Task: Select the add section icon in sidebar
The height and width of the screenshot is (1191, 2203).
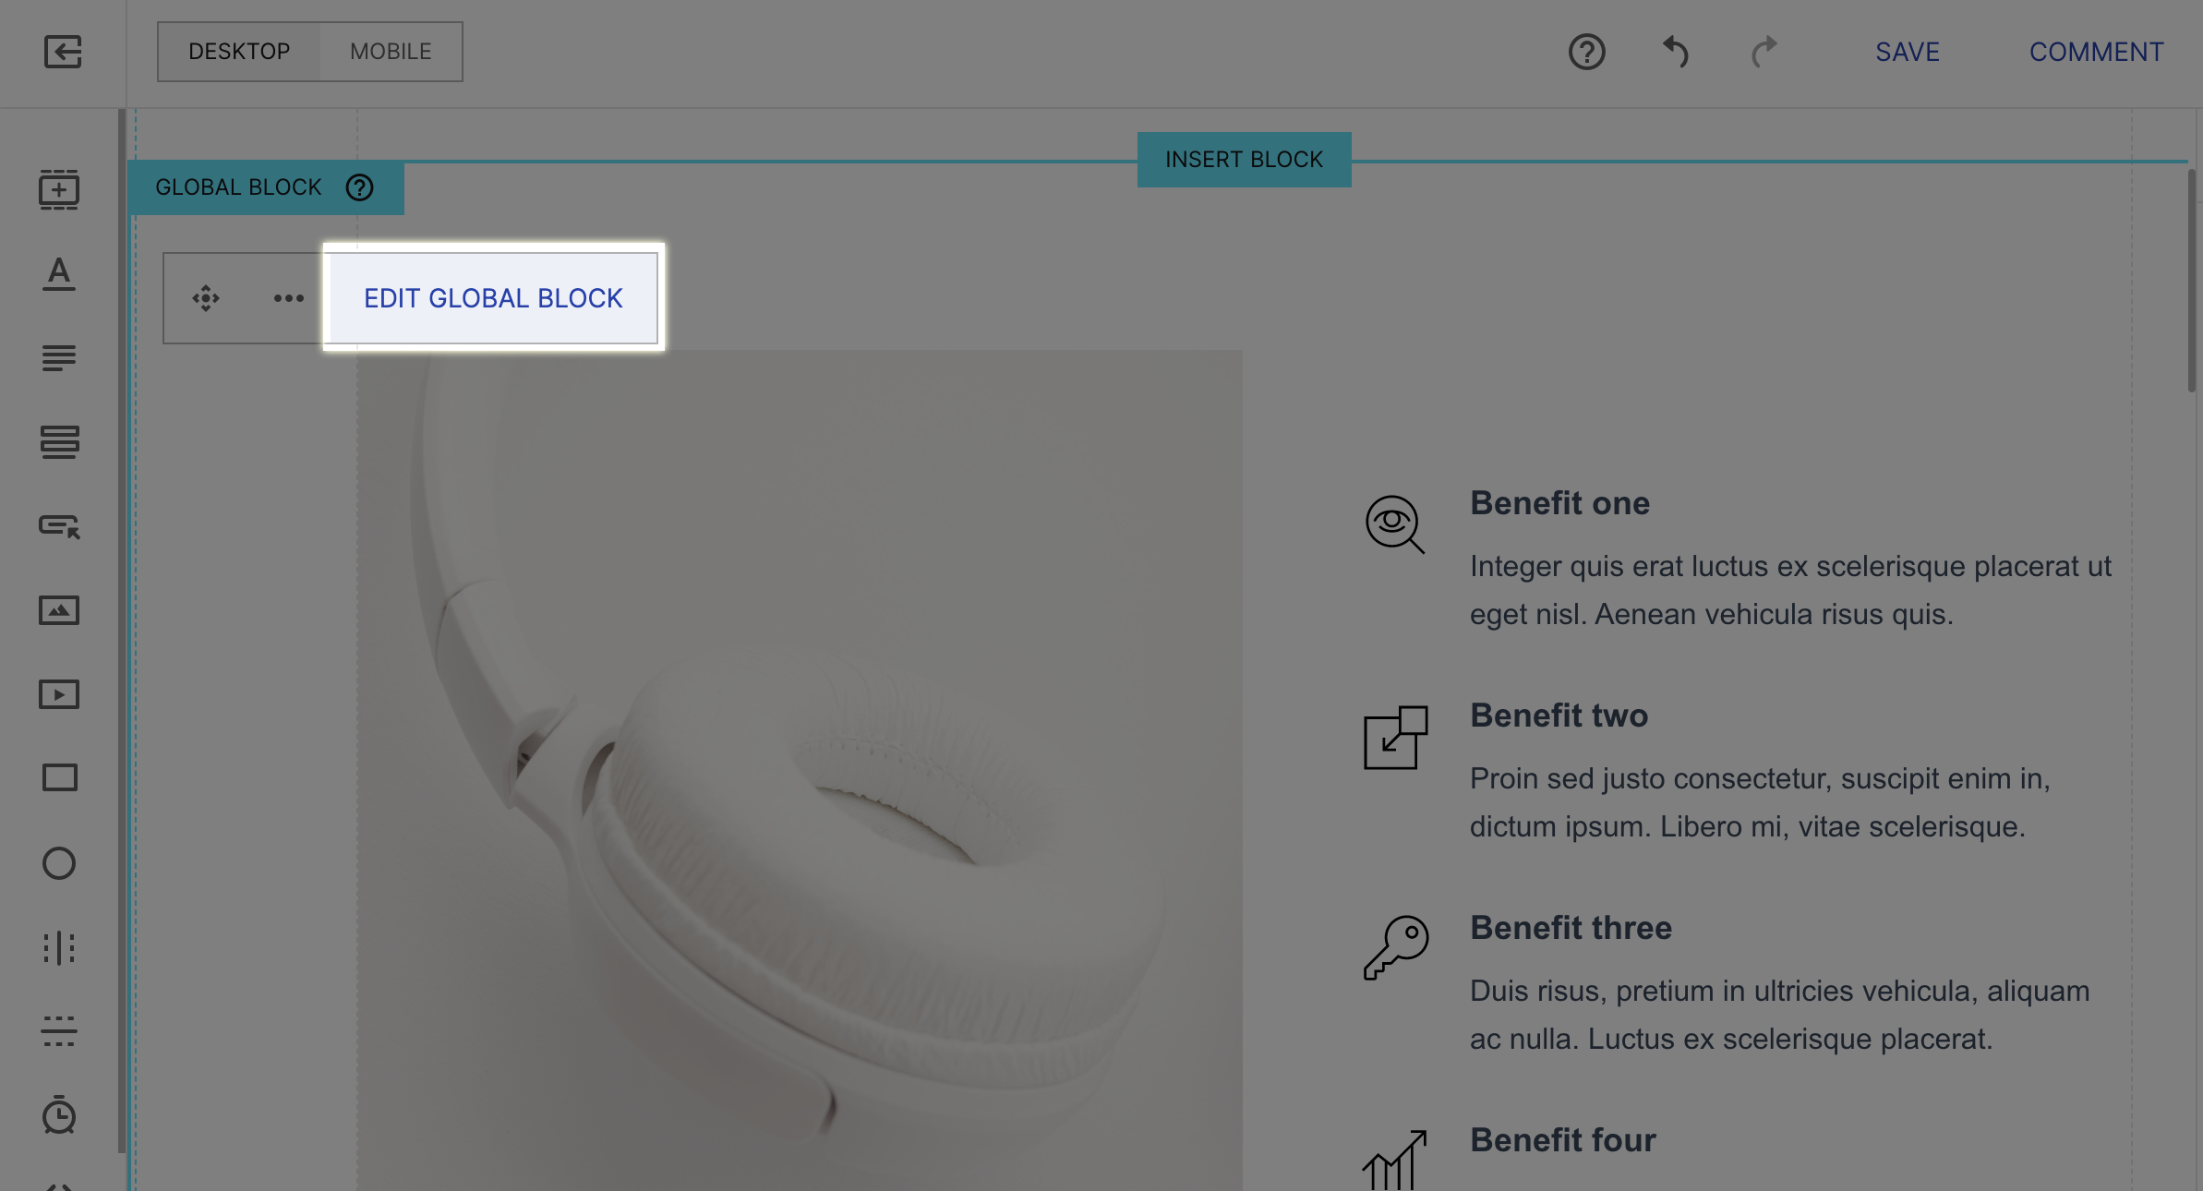Action: (59, 189)
